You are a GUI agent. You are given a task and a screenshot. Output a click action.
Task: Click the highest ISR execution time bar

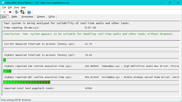pyautogui.click(x=91, y=71)
